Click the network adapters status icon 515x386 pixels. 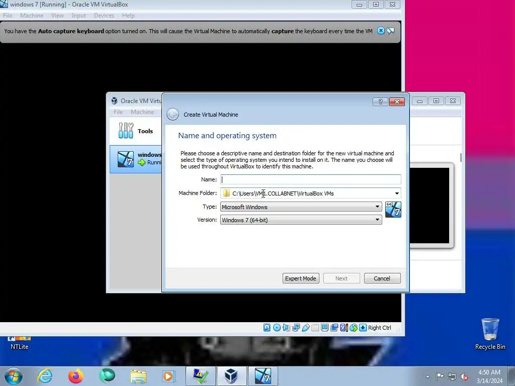tap(296, 328)
